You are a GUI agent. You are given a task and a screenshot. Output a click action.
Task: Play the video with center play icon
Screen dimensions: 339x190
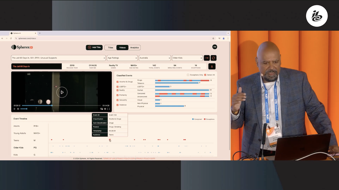[62, 92]
